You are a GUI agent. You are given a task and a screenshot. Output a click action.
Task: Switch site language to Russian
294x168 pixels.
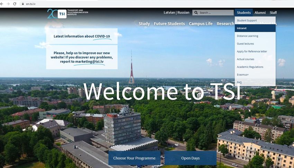click(183, 12)
